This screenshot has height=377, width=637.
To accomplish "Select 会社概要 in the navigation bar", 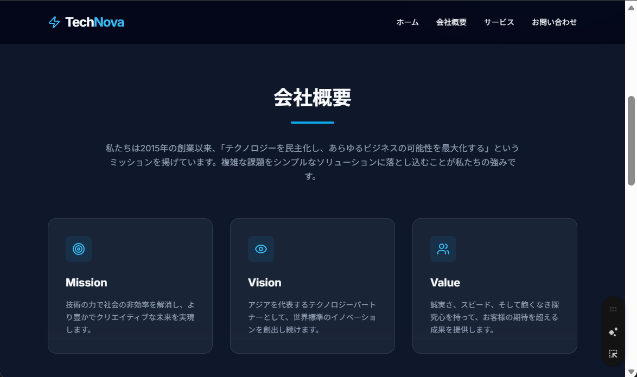I will tap(451, 22).
